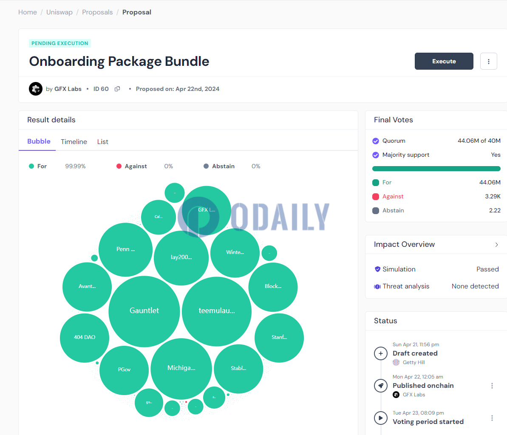The width and height of the screenshot is (507, 435).
Task: Open the Uniswap breadcrumb link
Action: tap(59, 12)
